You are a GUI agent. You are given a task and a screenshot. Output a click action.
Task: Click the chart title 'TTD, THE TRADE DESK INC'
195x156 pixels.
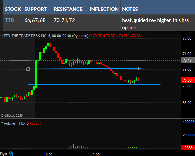25,36
